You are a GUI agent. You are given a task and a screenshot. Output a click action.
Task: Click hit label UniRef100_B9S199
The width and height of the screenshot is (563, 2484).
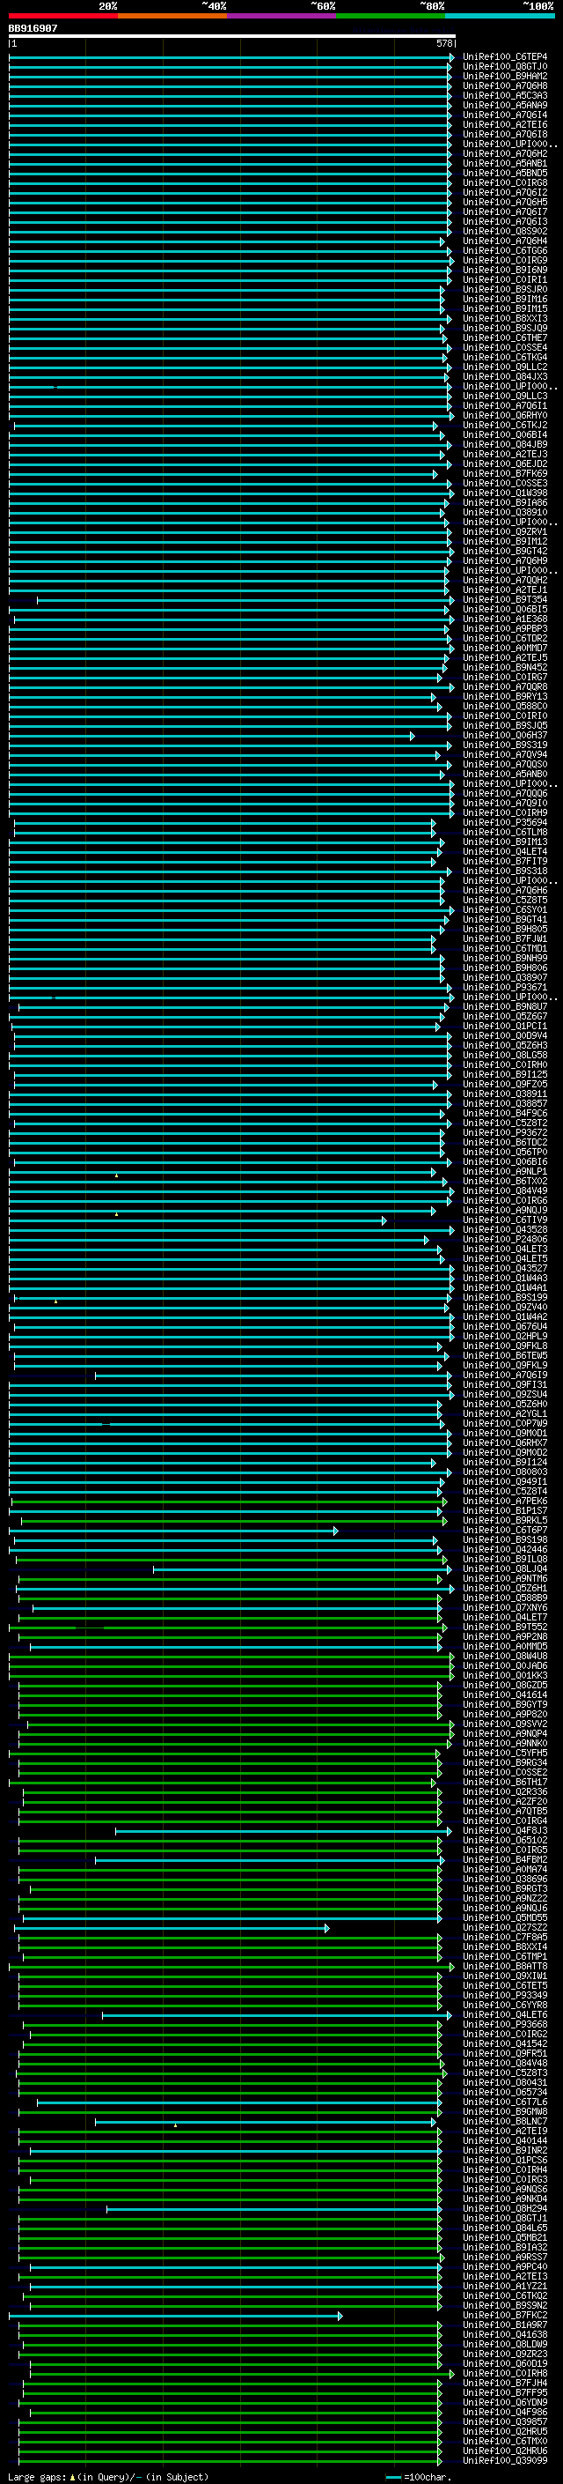click(504, 1298)
